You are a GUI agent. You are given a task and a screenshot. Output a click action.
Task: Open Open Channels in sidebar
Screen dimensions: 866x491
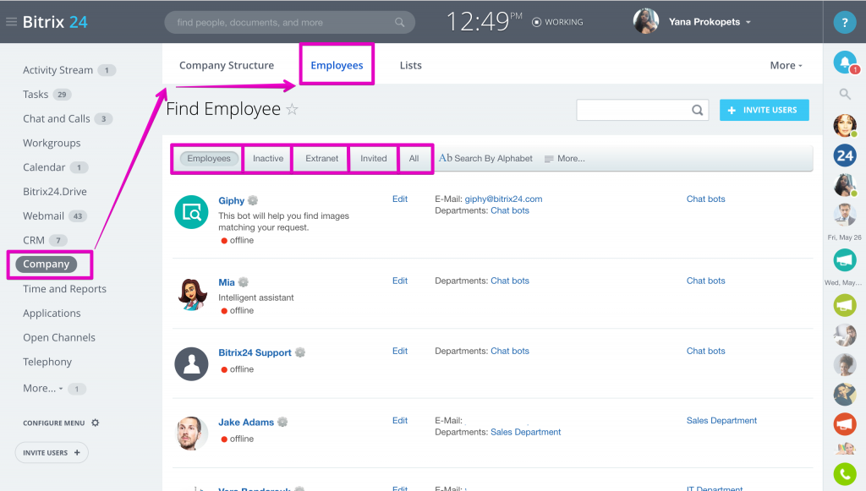pos(59,337)
